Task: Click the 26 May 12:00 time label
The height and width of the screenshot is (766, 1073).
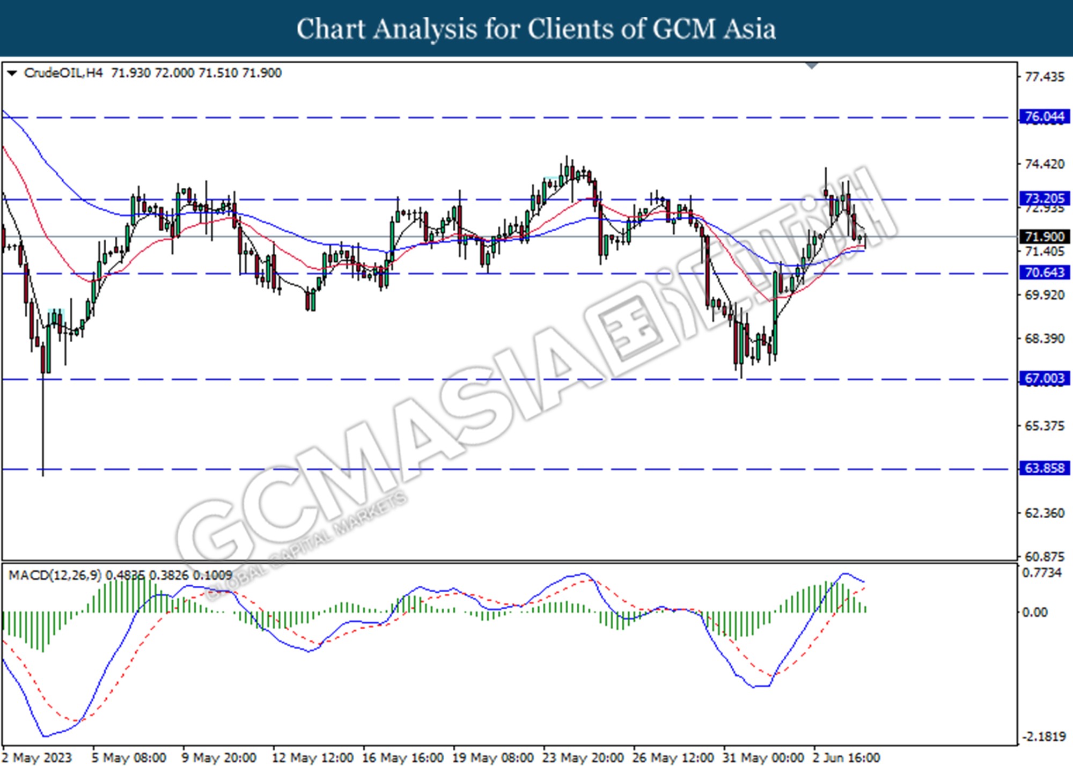Action: tap(673, 757)
